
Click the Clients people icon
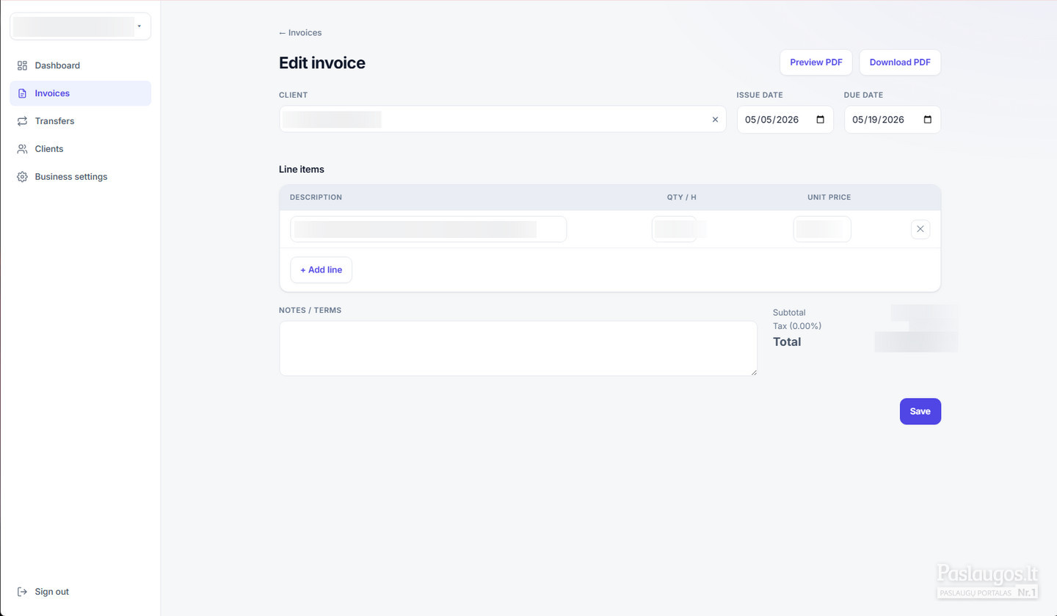[x=22, y=149]
